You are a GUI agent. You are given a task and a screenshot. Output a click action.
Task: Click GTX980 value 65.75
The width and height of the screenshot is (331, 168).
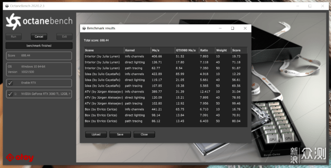(180, 109)
